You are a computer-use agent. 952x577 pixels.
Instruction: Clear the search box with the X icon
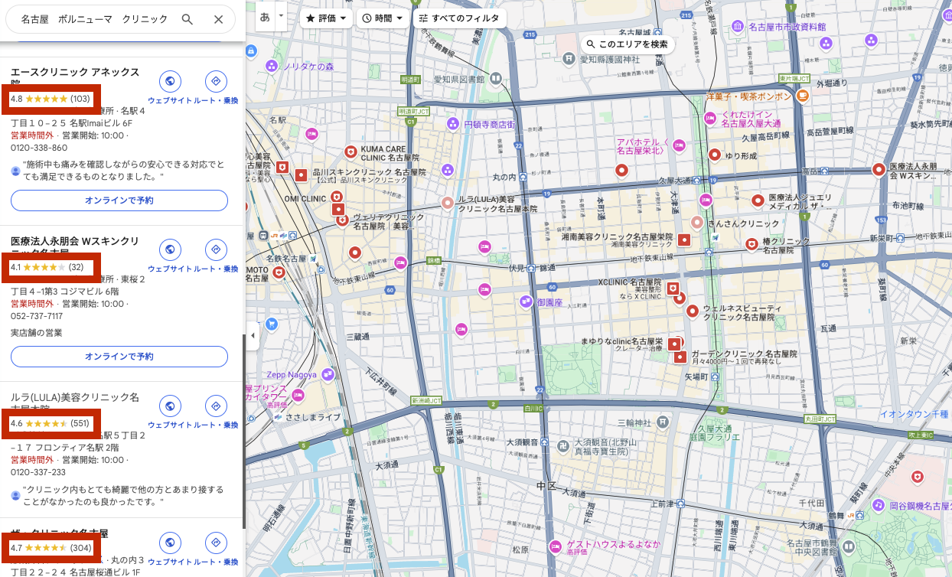pos(219,19)
